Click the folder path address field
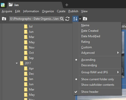The image size is (126, 100). [34, 19]
